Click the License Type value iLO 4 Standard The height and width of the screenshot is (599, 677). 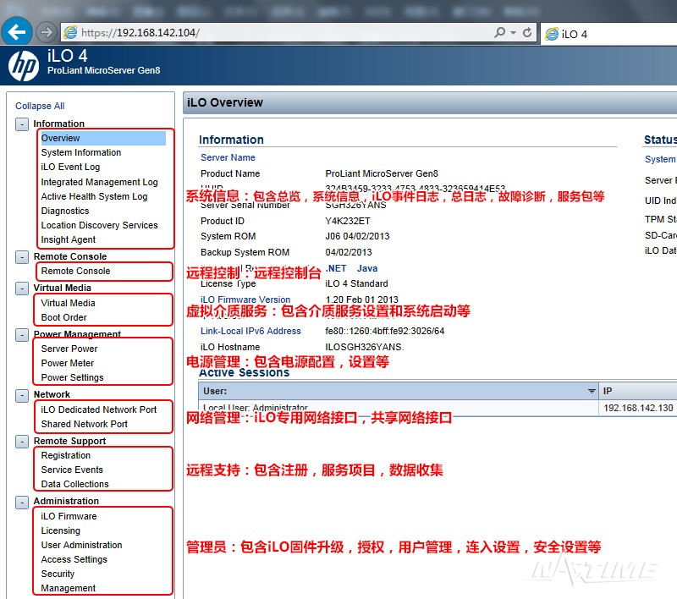pos(356,283)
